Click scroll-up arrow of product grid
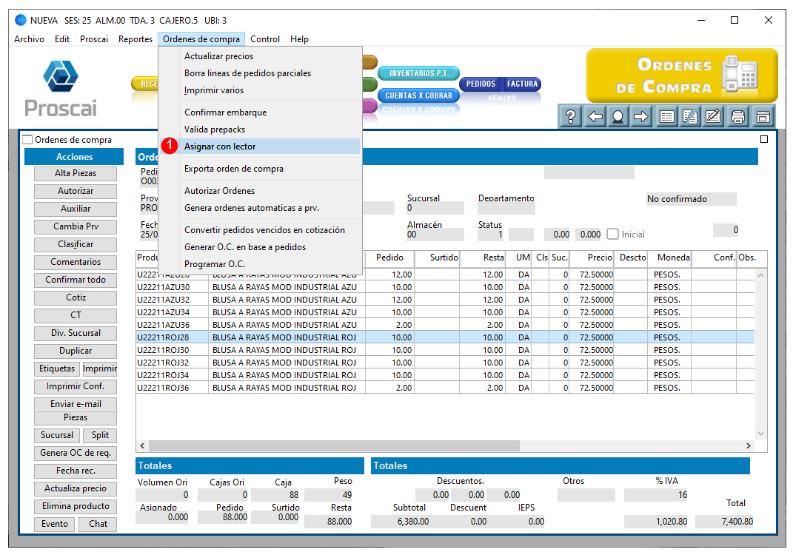This screenshot has height=552, width=793. 760,275
